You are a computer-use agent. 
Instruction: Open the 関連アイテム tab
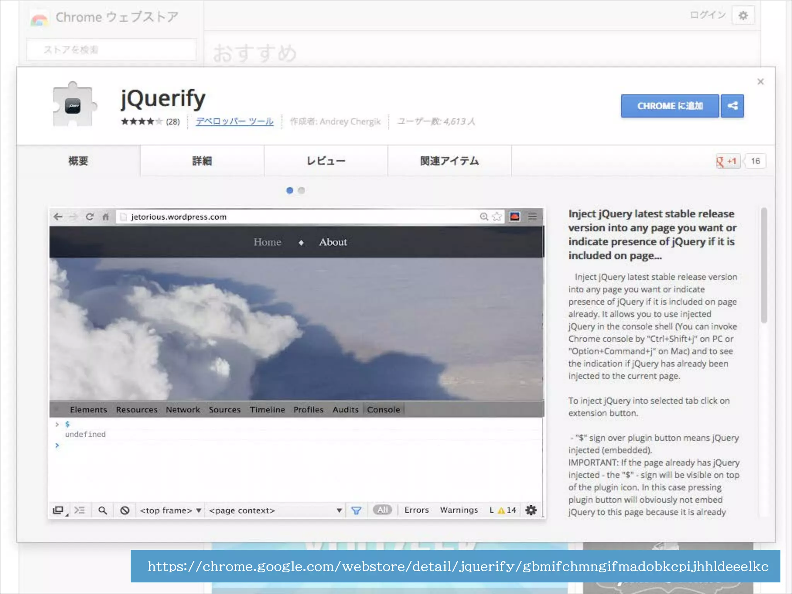[x=449, y=161]
